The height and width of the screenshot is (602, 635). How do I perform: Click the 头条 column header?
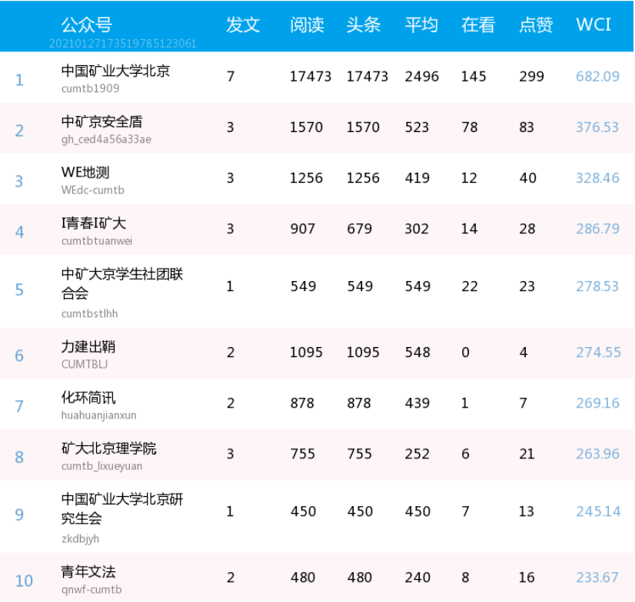coord(363,25)
